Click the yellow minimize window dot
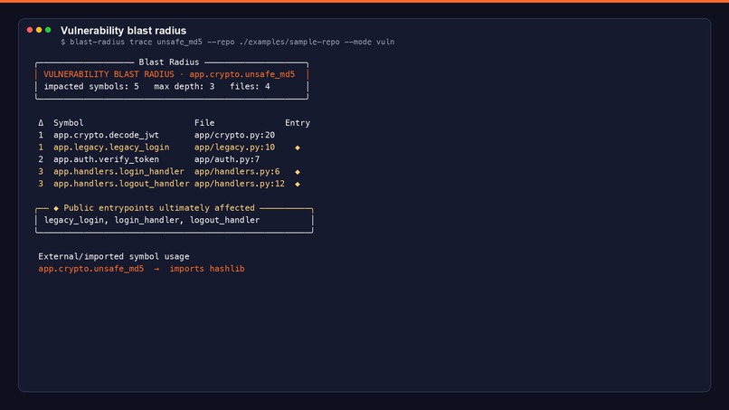Viewport: 729px width, 410px height. pos(39,30)
